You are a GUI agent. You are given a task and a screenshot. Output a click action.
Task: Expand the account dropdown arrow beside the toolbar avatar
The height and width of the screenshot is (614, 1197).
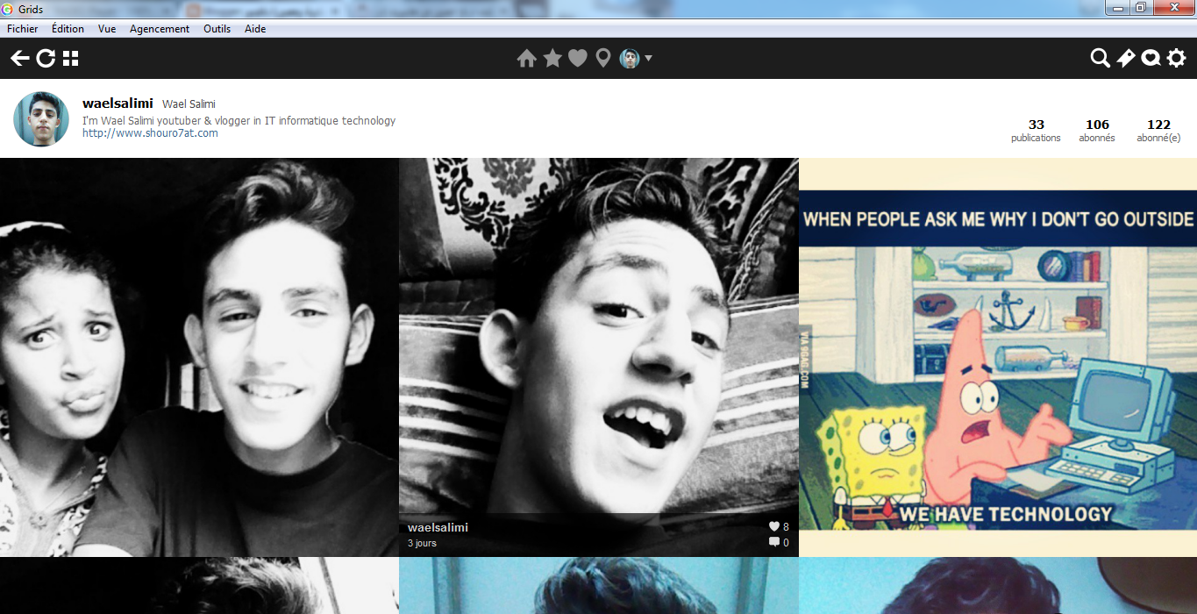[648, 59]
